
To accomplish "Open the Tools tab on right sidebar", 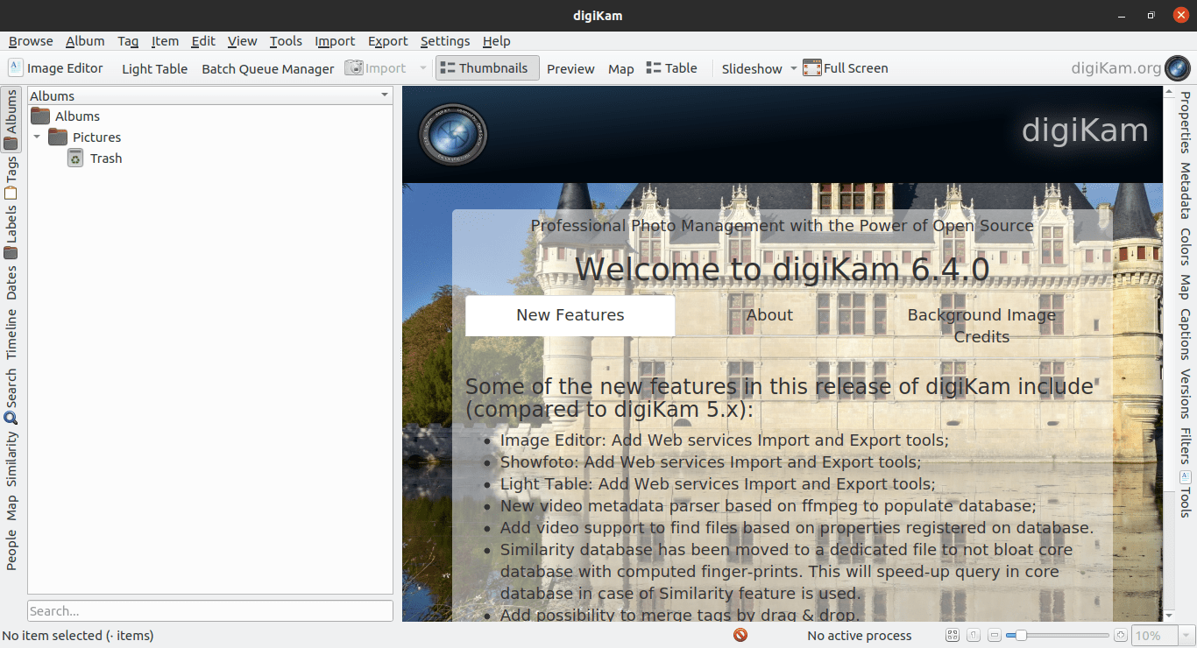I will [1185, 495].
